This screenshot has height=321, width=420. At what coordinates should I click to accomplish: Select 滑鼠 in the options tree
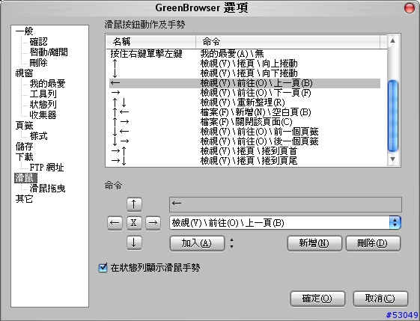[x=25, y=178]
